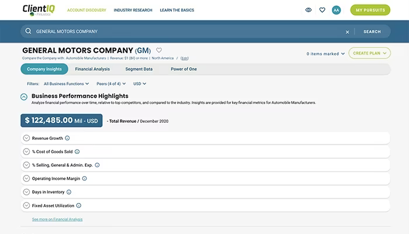Switch to the Financial Analysis tab

(92, 69)
